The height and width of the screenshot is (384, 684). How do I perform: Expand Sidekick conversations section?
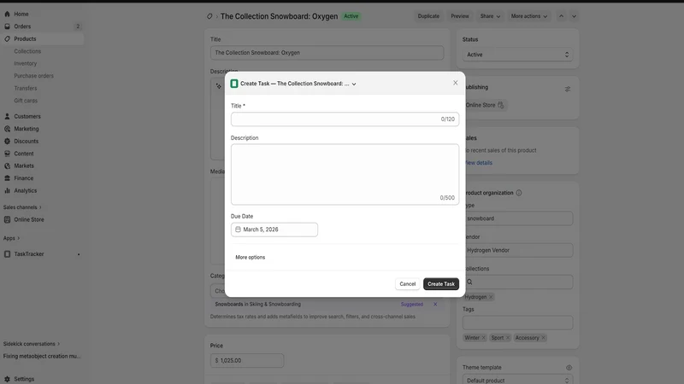(x=32, y=344)
